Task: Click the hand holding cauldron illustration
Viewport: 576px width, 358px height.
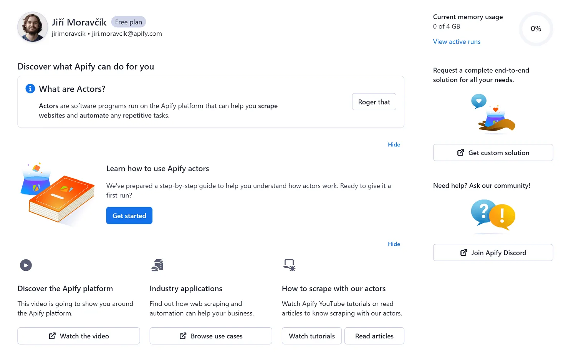Action: click(x=493, y=114)
